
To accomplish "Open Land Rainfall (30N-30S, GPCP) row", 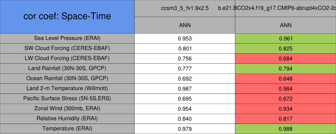I will coord(67,69).
